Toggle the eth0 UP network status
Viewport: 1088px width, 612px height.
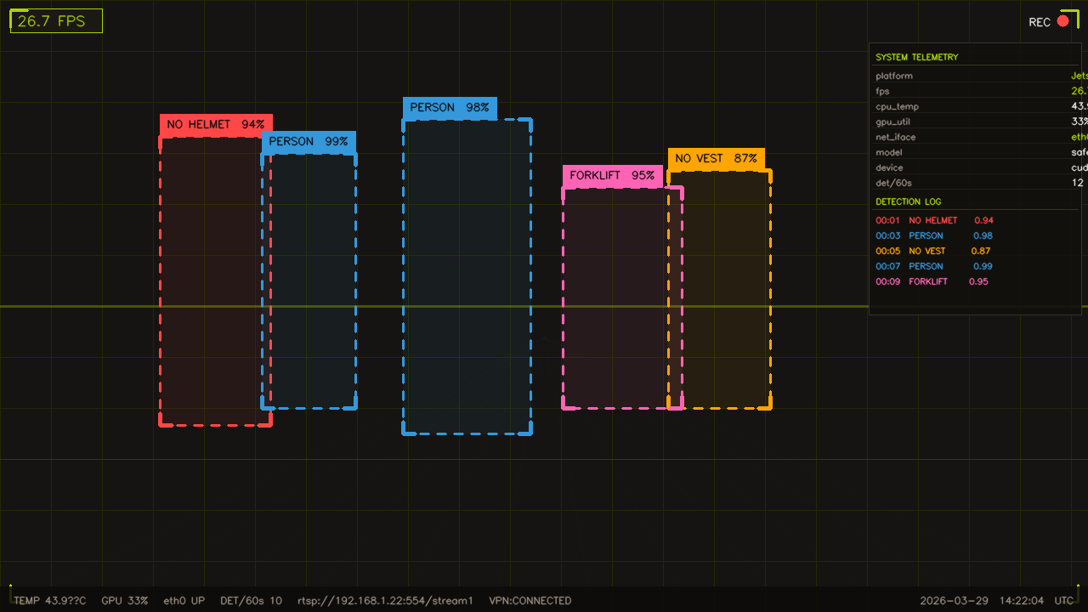184,600
